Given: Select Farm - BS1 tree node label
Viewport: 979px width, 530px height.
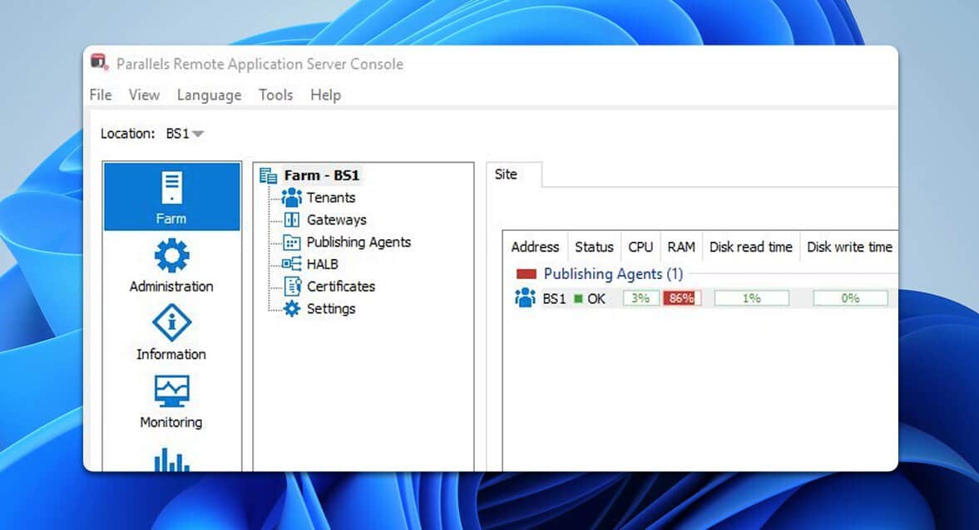Looking at the screenshot, I should 322,175.
